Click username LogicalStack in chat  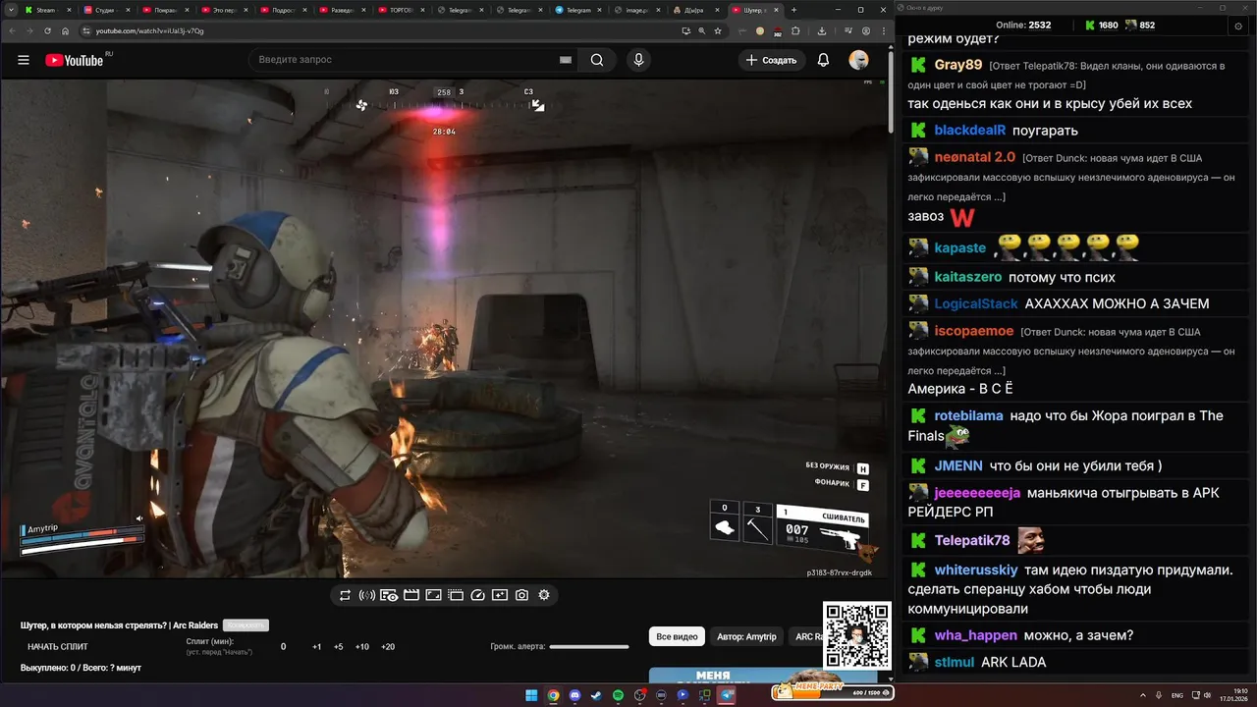(x=976, y=303)
